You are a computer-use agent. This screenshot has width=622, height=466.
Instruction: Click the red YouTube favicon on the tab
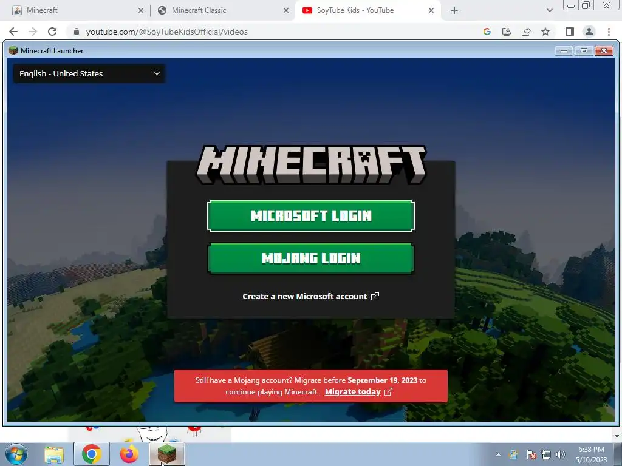click(x=307, y=10)
